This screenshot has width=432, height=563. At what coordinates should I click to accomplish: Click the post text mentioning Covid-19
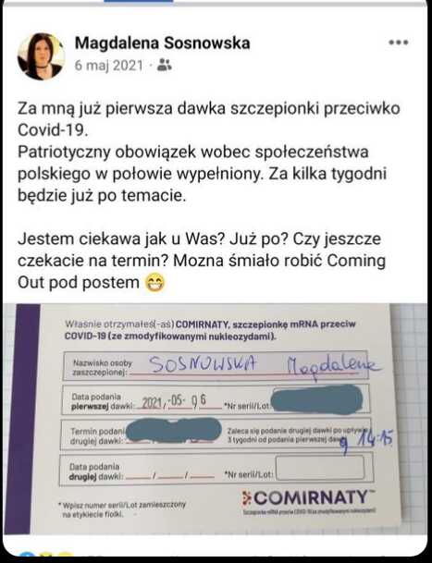[208, 118]
